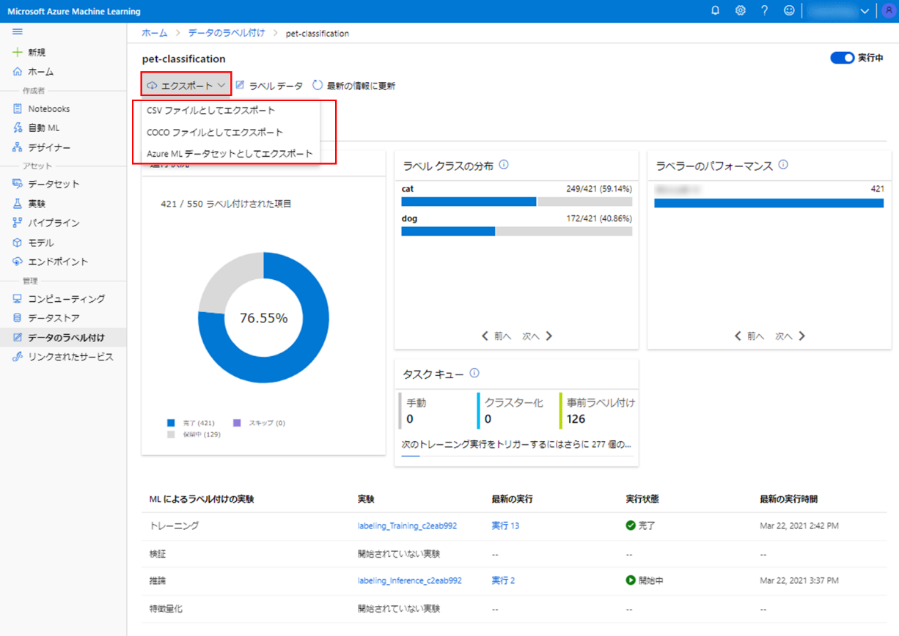899x636 pixels.
Task: Open the help question mark icon
Action: tap(765, 11)
